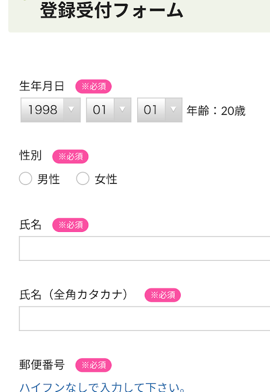Click the arrow on the 1998 year selector
The image size is (270, 392).
71,110
